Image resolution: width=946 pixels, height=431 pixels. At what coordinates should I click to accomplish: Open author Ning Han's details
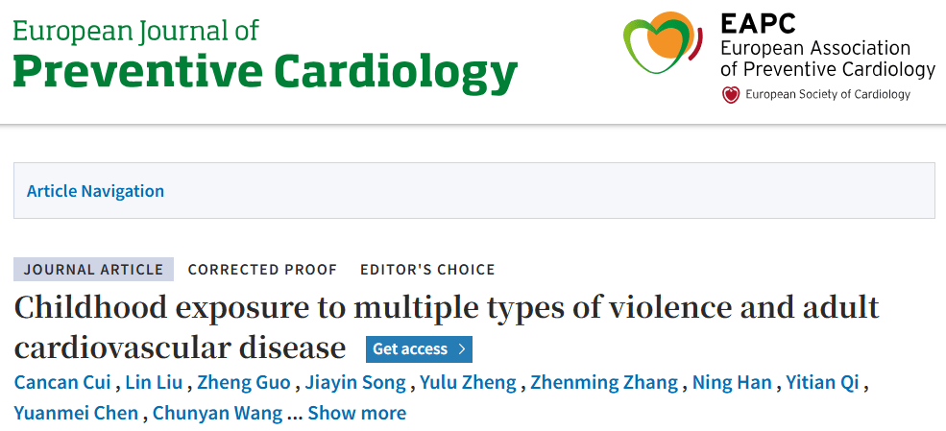click(732, 382)
